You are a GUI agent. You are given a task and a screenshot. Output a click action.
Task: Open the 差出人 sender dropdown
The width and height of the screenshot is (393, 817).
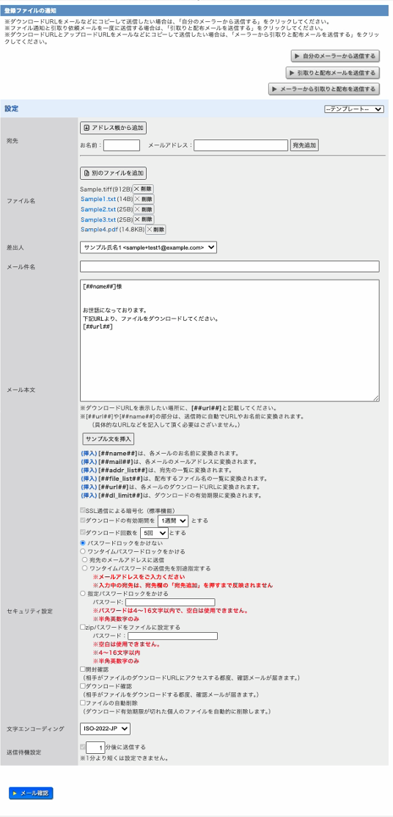[148, 247]
